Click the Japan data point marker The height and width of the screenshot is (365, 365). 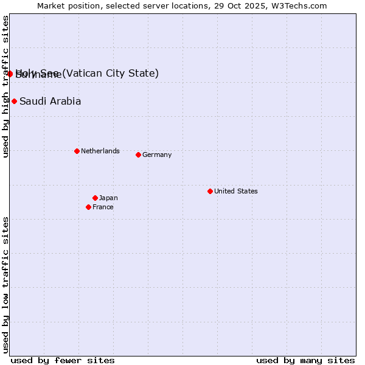click(x=95, y=198)
